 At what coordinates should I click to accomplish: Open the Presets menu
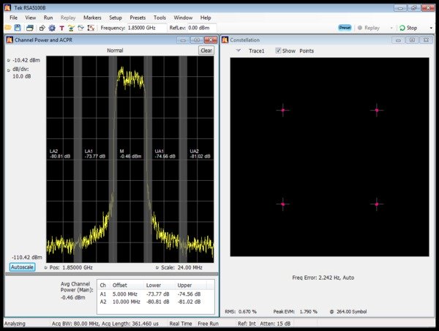click(x=138, y=17)
